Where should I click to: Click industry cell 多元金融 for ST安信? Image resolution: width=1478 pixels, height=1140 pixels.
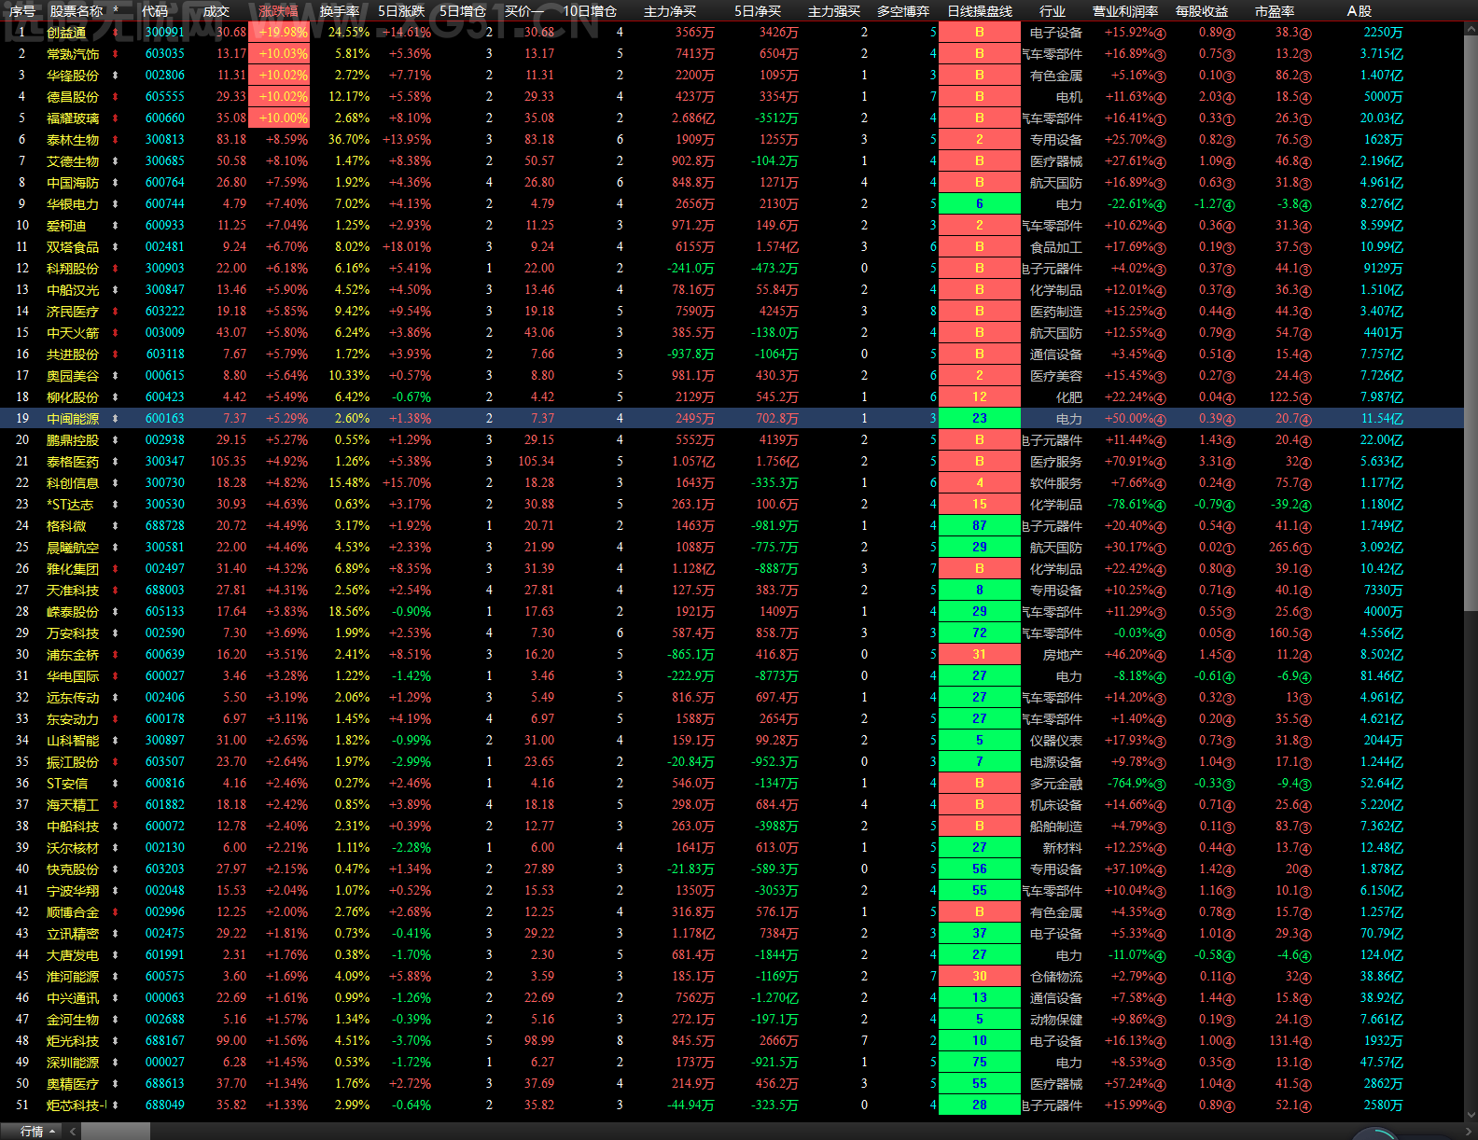(x=1056, y=784)
